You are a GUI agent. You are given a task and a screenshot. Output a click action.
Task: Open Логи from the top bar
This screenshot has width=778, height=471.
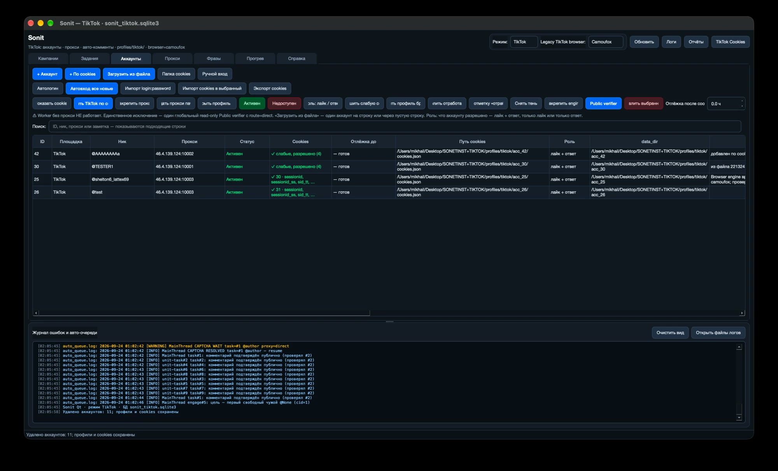coord(671,42)
